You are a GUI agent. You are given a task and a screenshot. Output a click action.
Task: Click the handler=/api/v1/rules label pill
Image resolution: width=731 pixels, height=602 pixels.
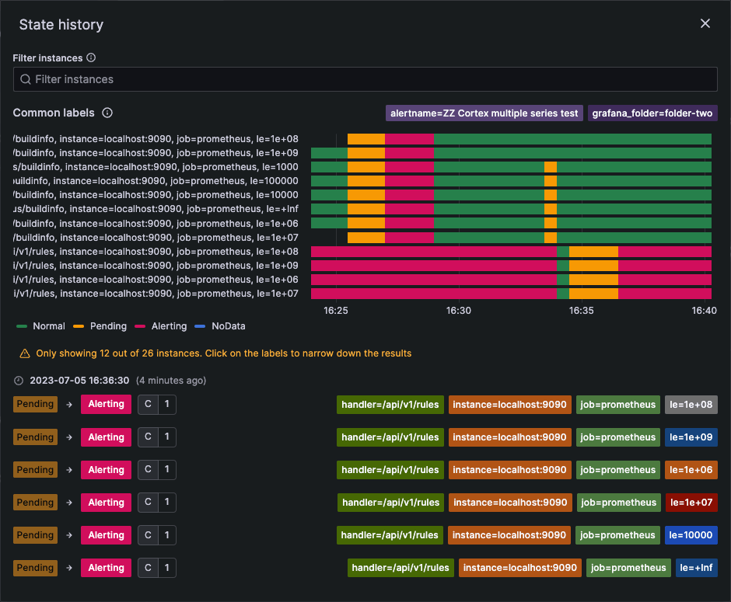390,404
